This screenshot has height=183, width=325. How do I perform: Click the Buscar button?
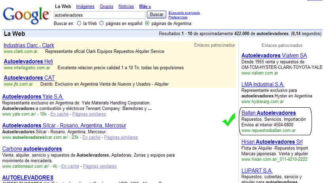click(x=157, y=15)
